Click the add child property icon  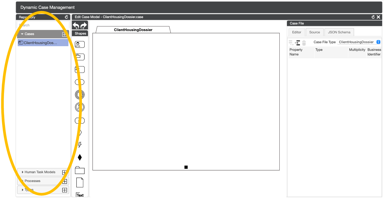(298, 43)
